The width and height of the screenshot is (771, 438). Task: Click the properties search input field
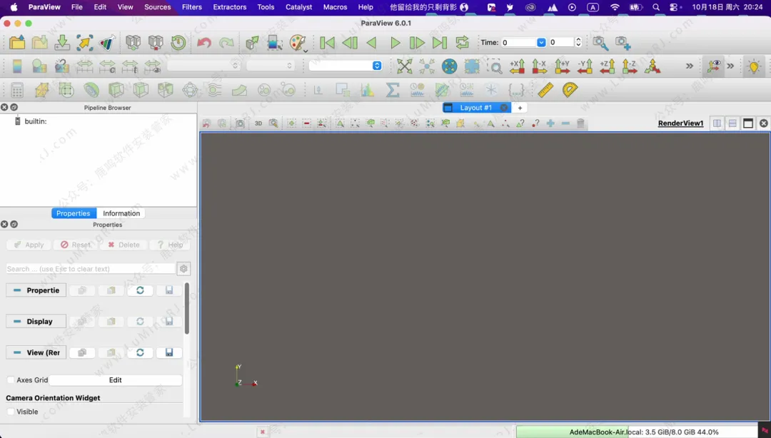pos(90,269)
